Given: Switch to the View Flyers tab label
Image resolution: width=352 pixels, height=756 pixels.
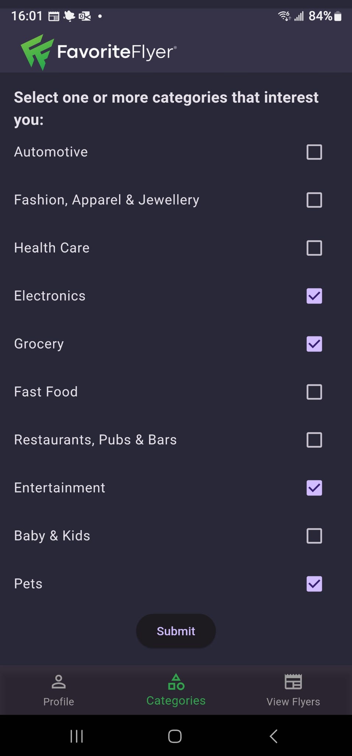Looking at the screenshot, I should [293, 701].
